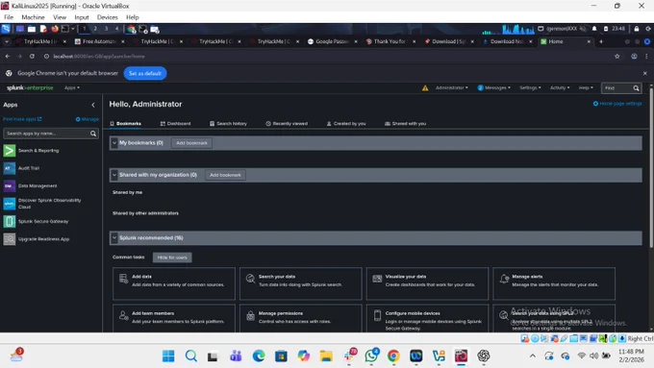Click the Manage permissions lock icon
The image size is (654, 368).
(250, 315)
